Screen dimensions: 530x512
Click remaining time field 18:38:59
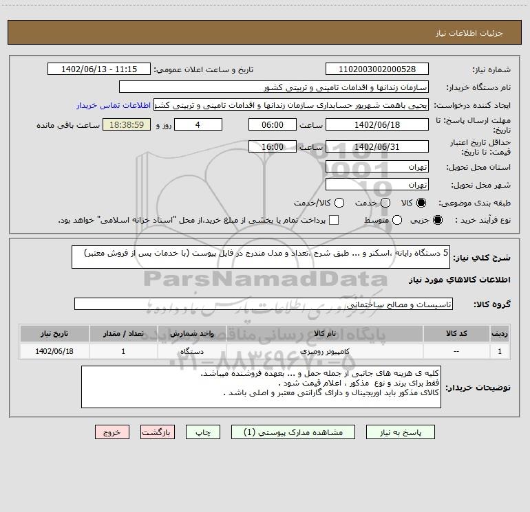pos(127,124)
